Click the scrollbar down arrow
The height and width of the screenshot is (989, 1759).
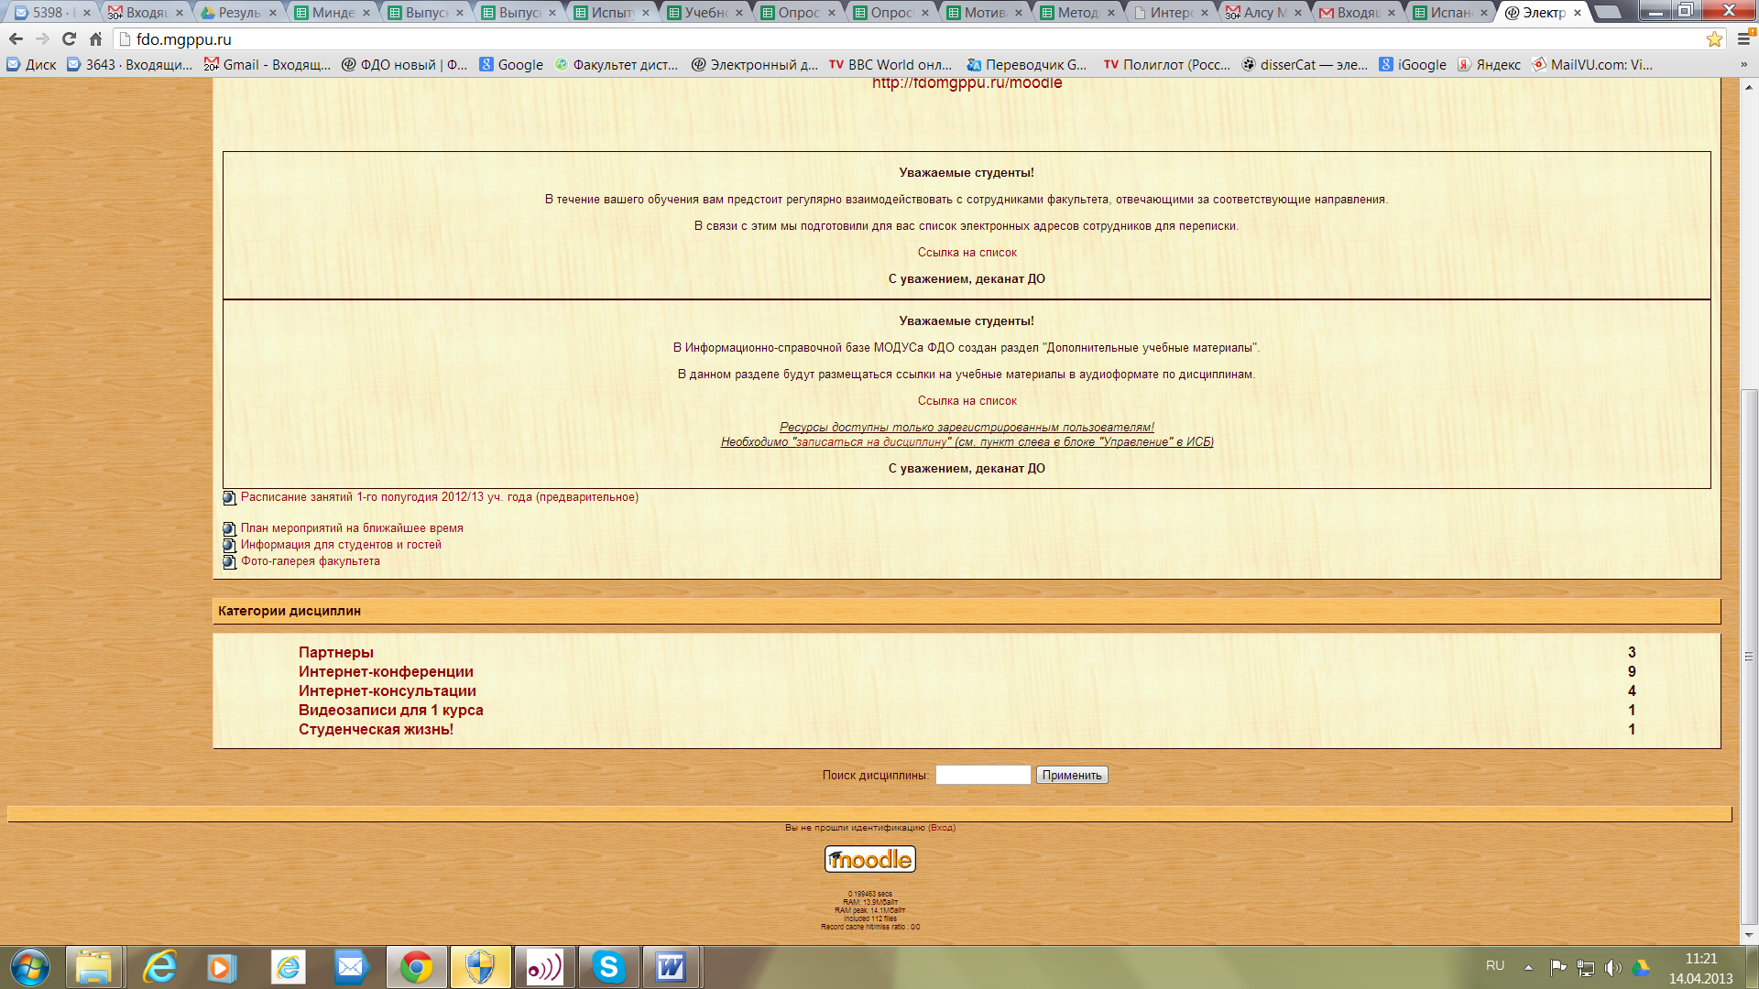pos(1749,935)
